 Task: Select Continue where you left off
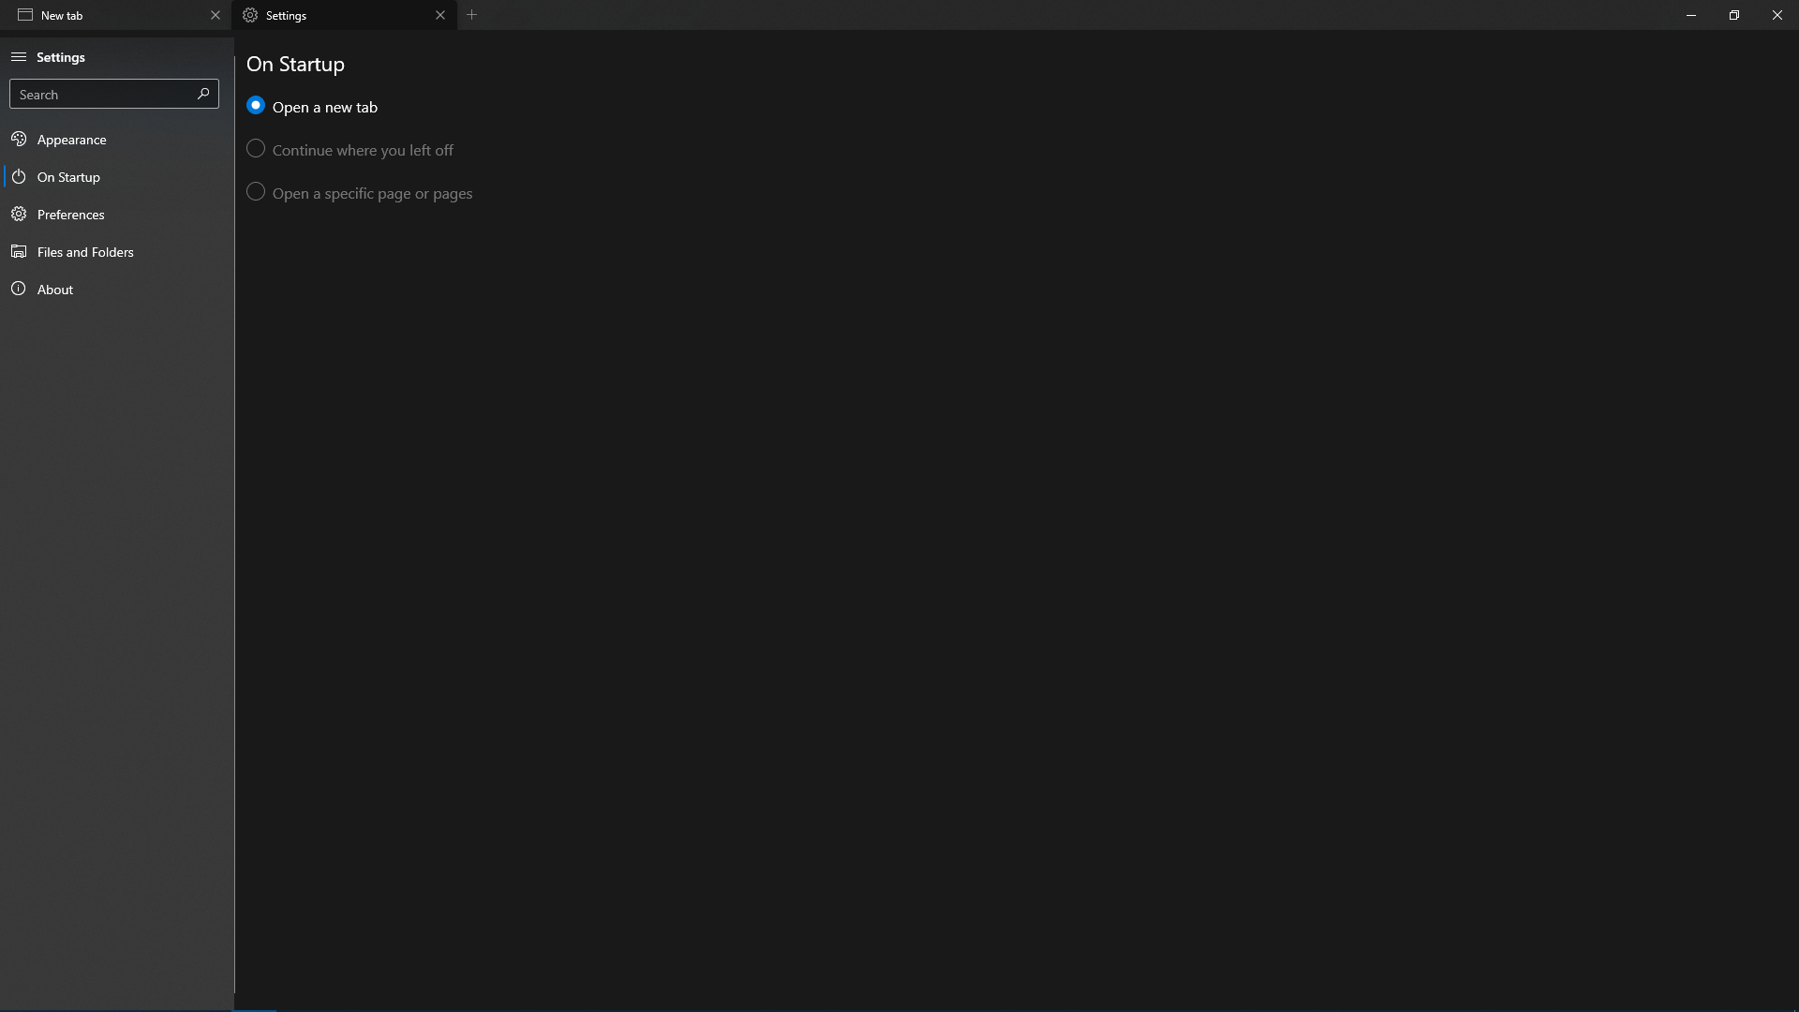[x=256, y=149]
